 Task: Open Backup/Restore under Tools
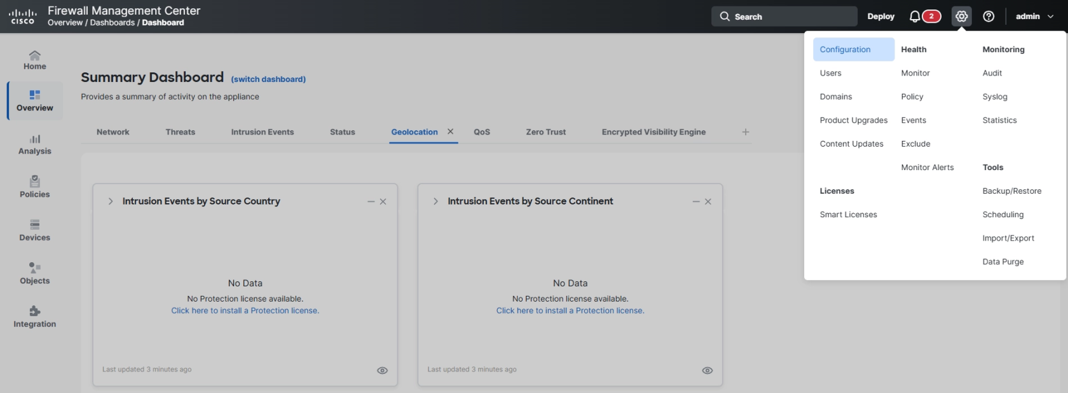click(x=1012, y=190)
